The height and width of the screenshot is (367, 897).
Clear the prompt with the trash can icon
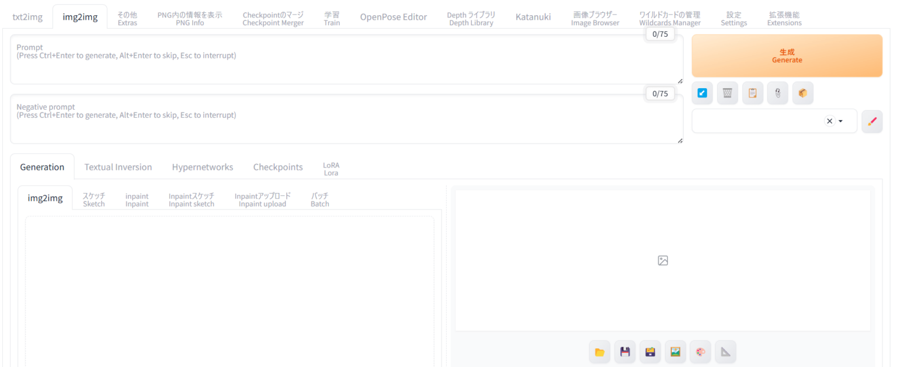point(727,93)
